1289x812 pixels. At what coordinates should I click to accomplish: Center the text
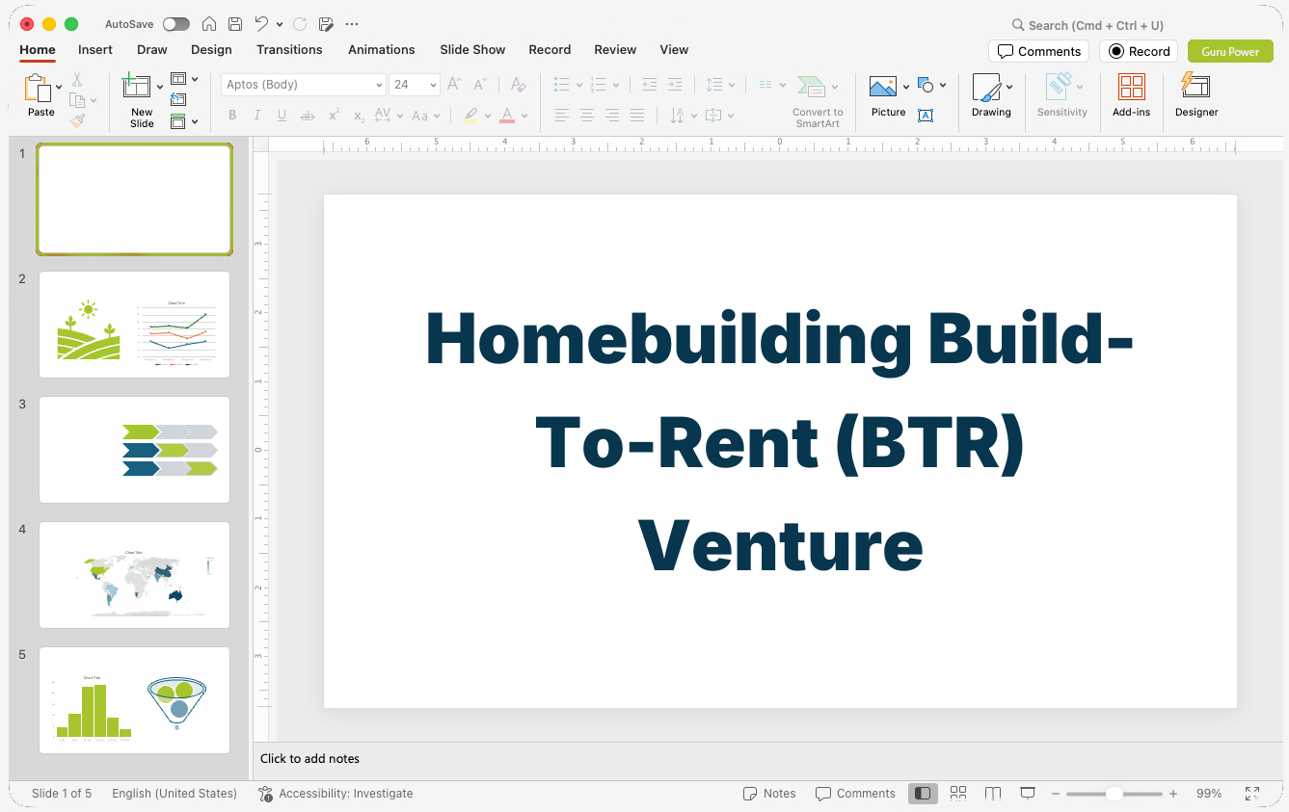click(587, 116)
